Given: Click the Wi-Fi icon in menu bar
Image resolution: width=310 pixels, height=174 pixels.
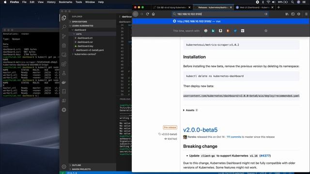Looking at the screenshot, I should tap(268, 2).
